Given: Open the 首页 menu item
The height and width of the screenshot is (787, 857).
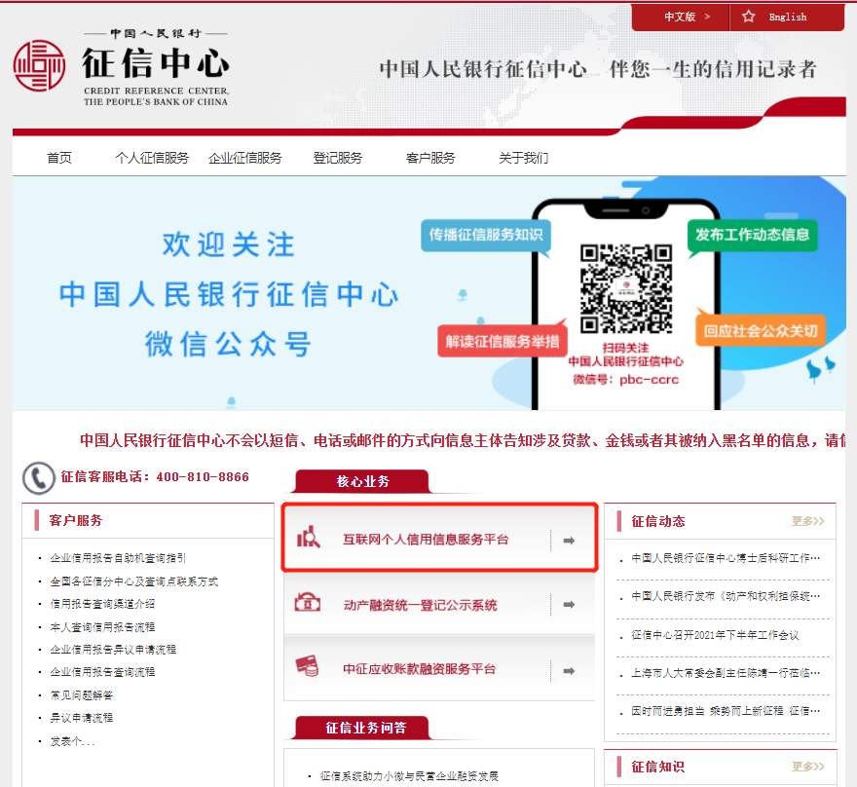Looking at the screenshot, I should [59, 158].
